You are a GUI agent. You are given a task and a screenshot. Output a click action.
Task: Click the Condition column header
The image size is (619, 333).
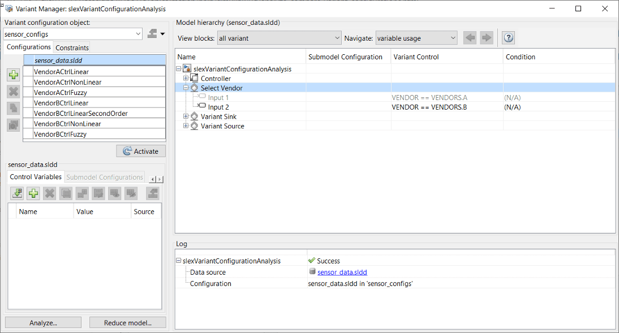(x=559, y=57)
